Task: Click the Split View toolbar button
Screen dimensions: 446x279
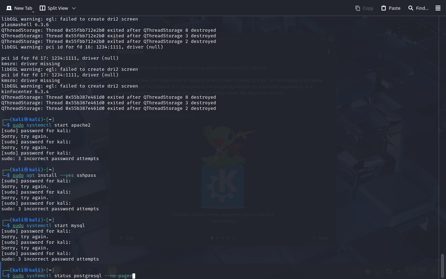Action: [54, 8]
